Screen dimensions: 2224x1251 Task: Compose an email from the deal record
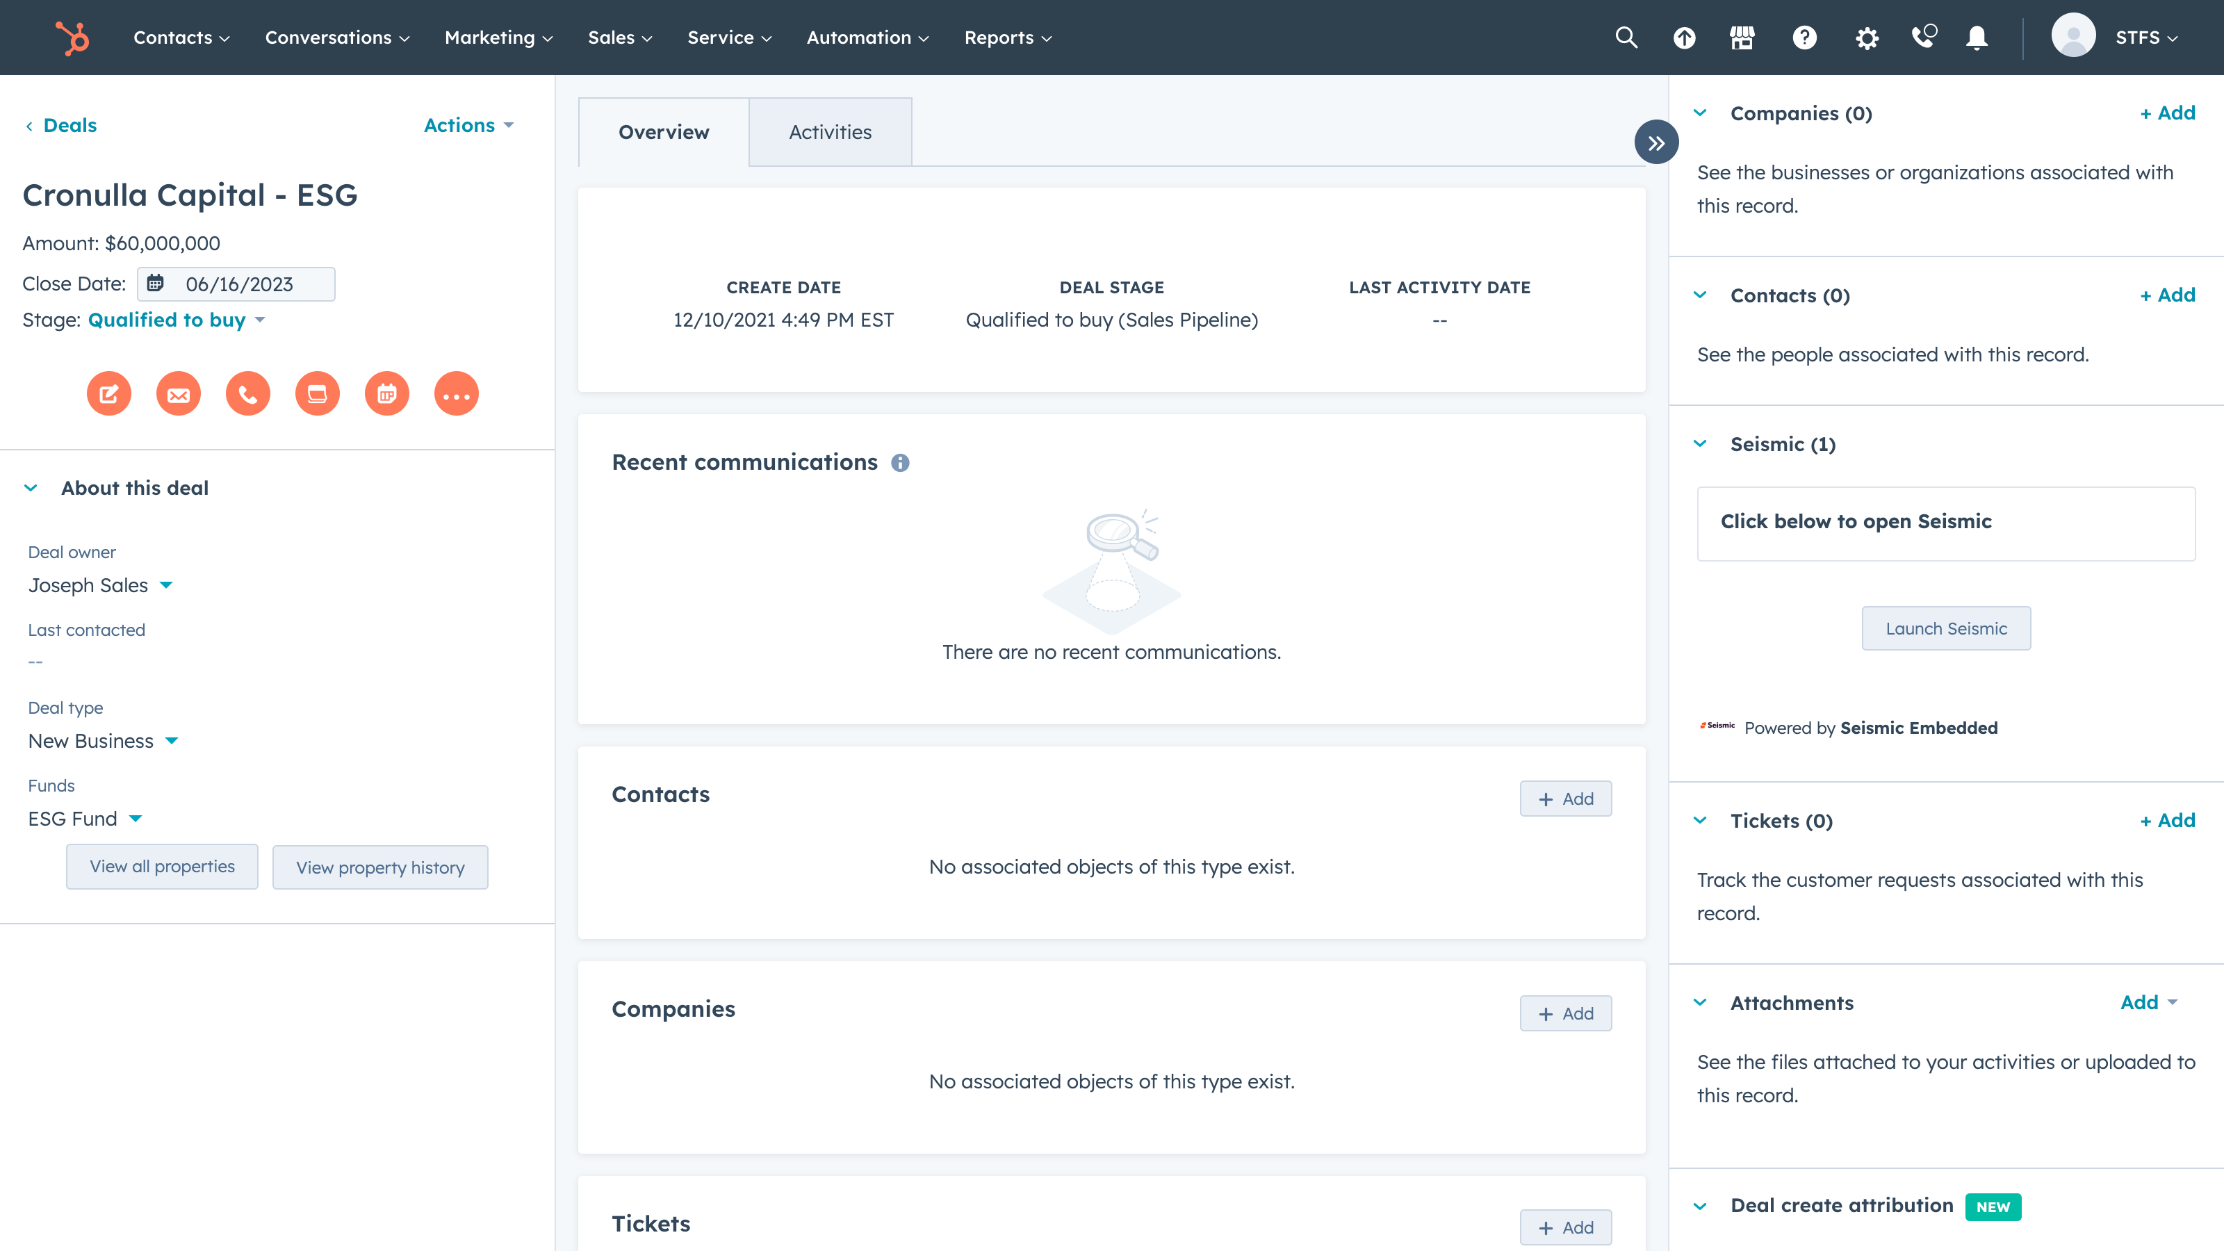pyautogui.click(x=178, y=393)
